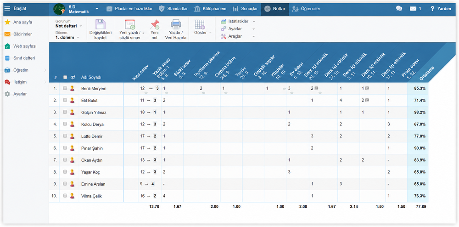The image size is (459, 227).
Task: Click the student avatar icon beside Benli Meryem
Action: coord(73,88)
